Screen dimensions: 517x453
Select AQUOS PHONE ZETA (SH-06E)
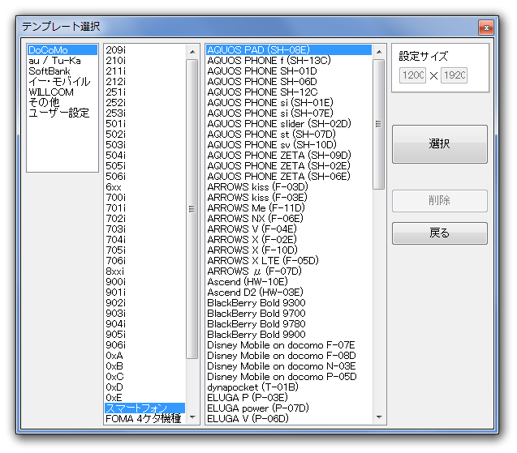(289, 177)
